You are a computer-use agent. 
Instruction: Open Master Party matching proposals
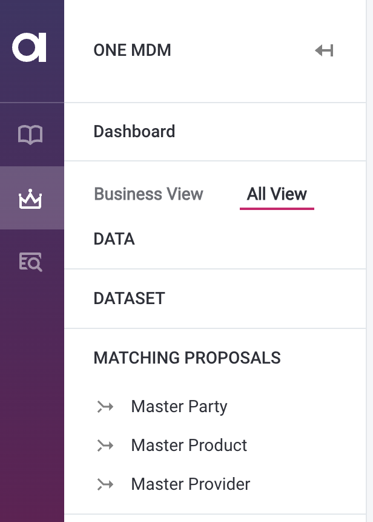tap(179, 407)
